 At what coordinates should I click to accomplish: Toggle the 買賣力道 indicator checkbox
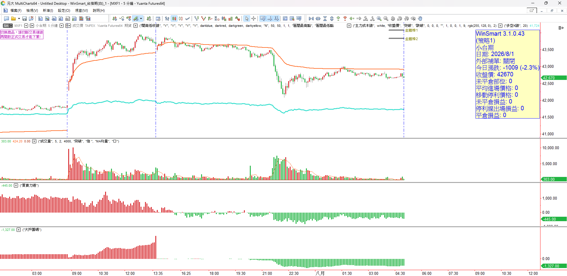click(x=16, y=185)
